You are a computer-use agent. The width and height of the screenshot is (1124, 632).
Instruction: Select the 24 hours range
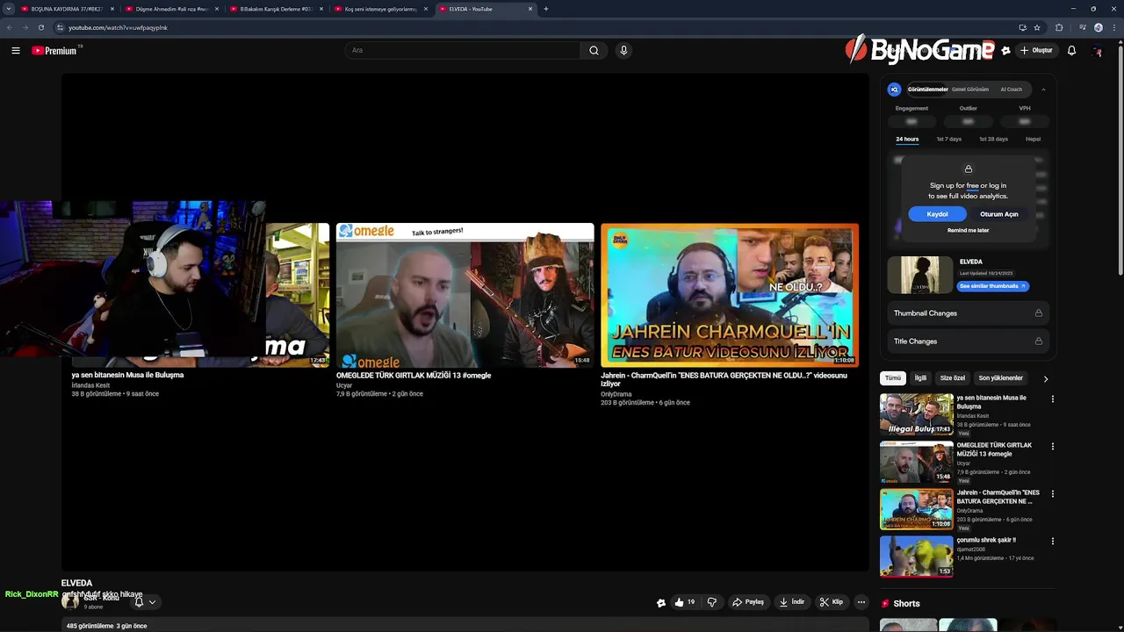[x=907, y=139]
